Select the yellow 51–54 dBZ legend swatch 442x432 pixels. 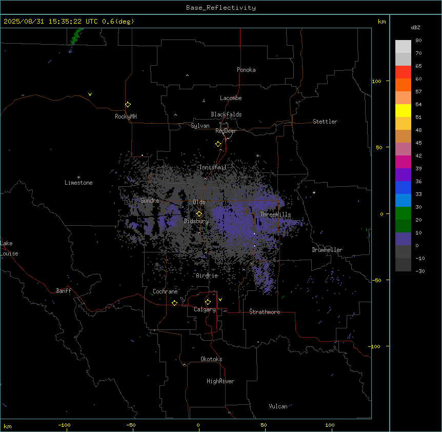(403, 110)
